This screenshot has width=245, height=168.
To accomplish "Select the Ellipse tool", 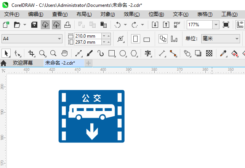I will pos(123,53).
